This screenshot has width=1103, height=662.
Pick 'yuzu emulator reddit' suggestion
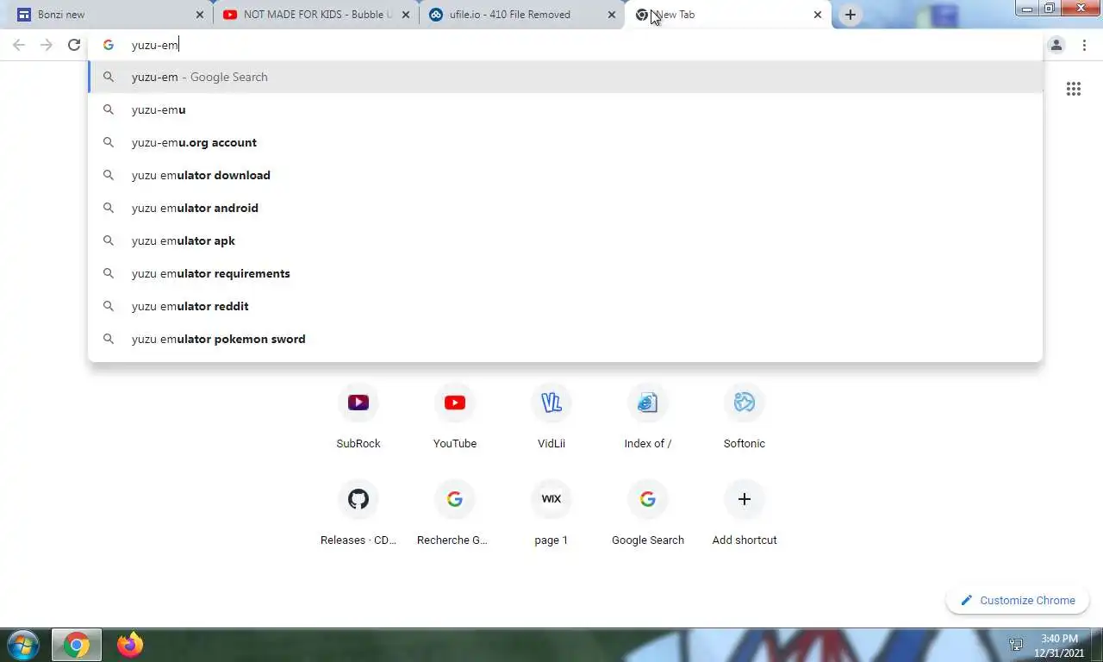tap(565, 306)
